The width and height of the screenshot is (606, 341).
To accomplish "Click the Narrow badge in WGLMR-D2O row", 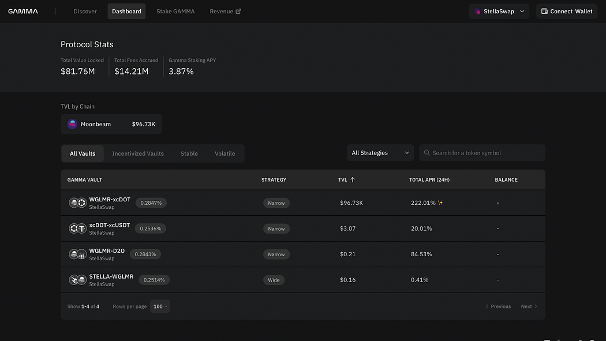I will click(276, 254).
